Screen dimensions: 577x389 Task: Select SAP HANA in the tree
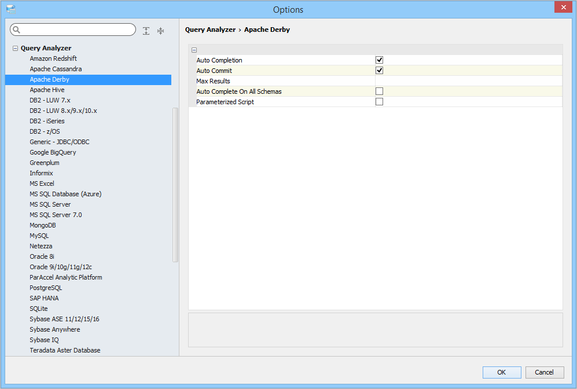(44, 299)
